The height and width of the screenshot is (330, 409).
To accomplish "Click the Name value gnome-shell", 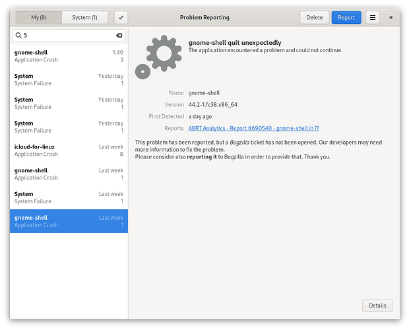I will pyautogui.click(x=204, y=93).
